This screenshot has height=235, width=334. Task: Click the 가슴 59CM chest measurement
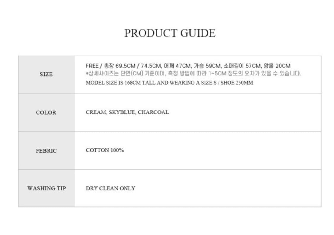pos(207,66)
